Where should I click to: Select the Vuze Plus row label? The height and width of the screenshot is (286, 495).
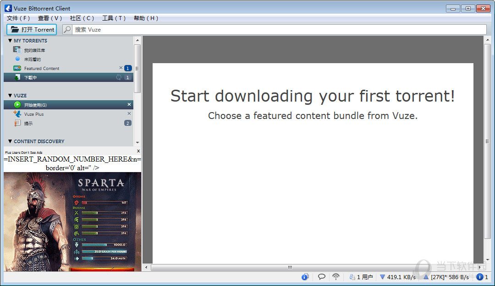34,114
